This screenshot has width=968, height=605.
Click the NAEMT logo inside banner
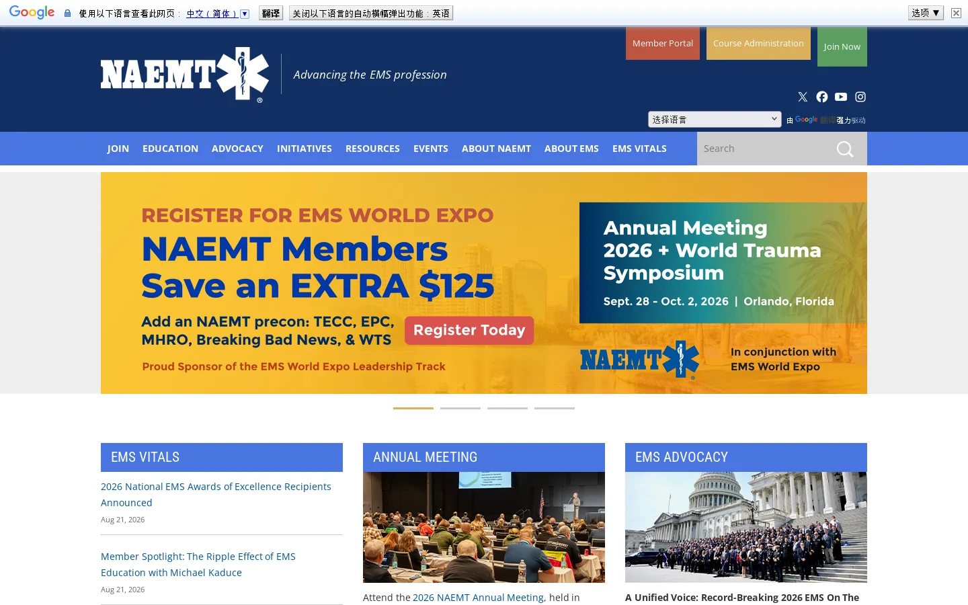coord(640,360)
